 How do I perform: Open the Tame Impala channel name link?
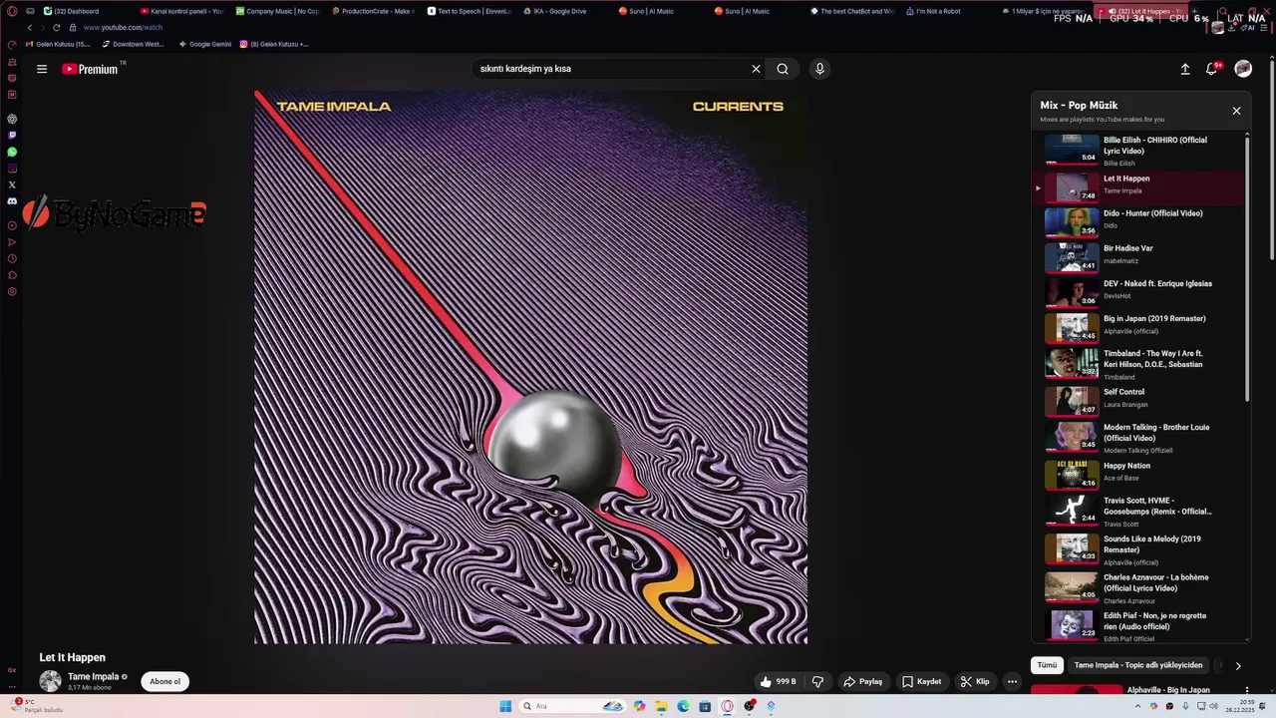click(93, 676)
